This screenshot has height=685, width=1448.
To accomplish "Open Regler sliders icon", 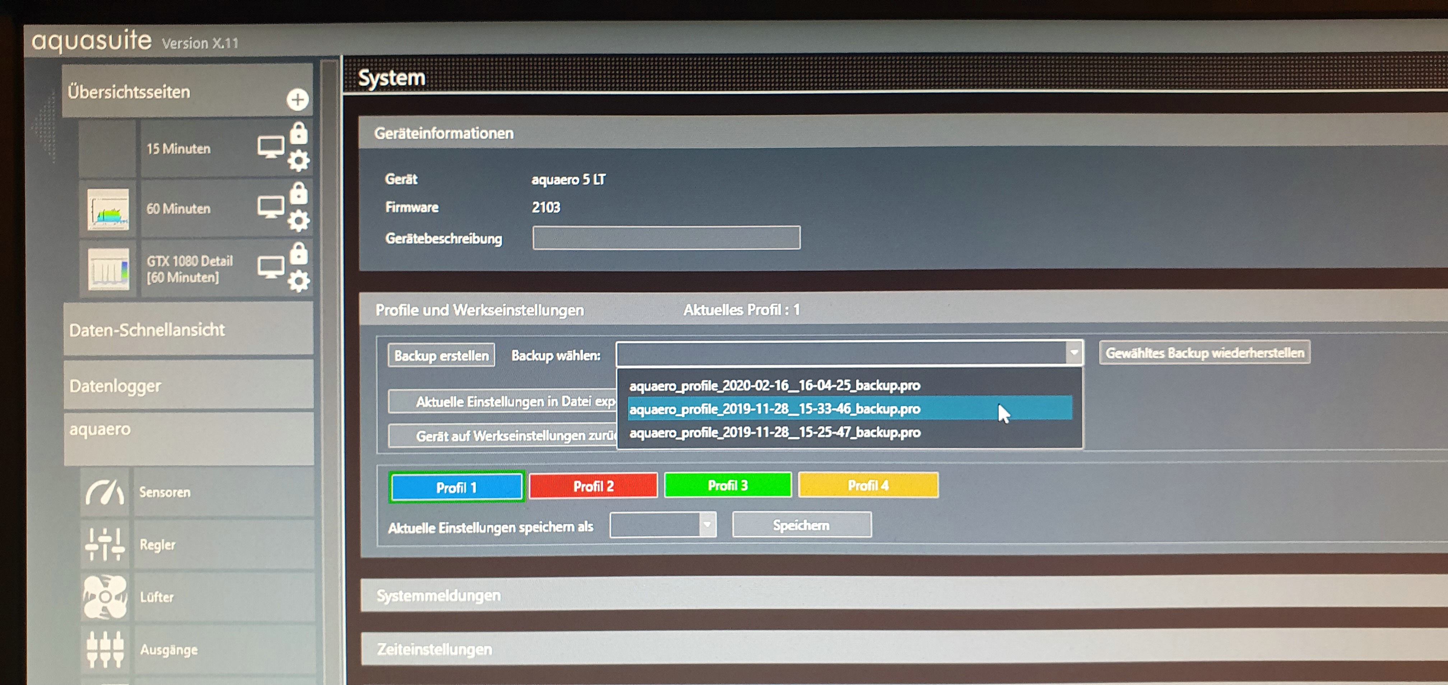I will 105,544.
